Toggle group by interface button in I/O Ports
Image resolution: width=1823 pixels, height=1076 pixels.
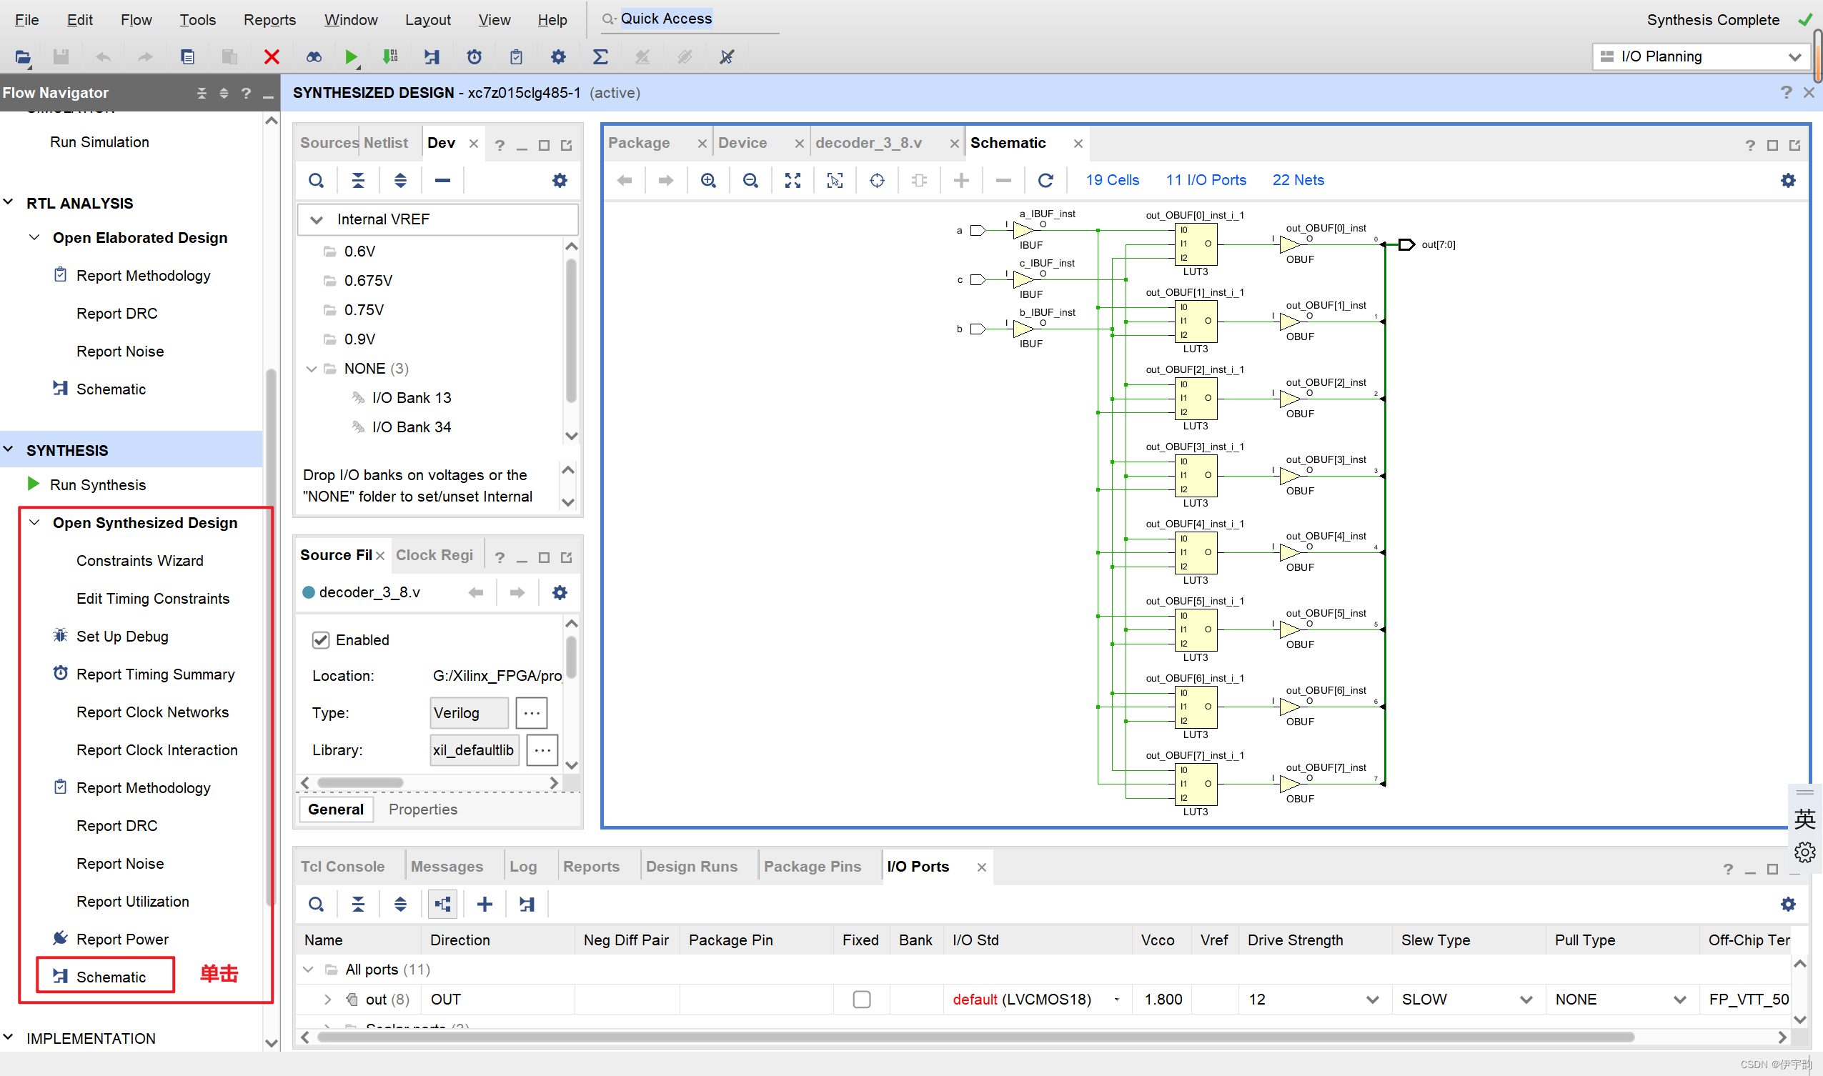(x=442, y=904)
